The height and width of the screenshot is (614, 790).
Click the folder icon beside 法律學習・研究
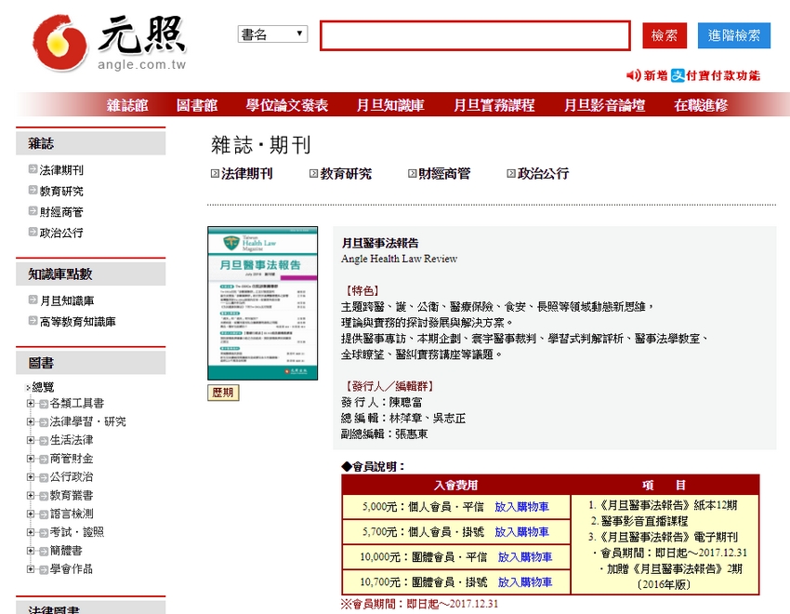[44, 422]
